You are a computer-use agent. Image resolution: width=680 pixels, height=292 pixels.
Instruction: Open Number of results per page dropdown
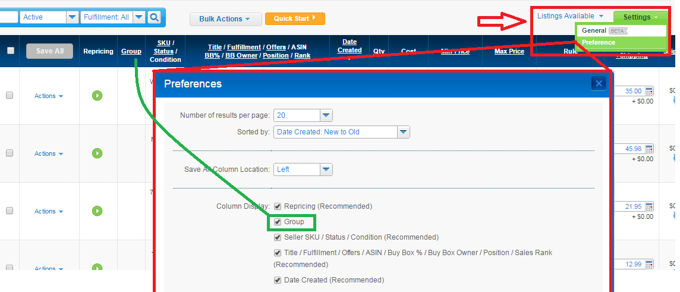click(303, 115)
